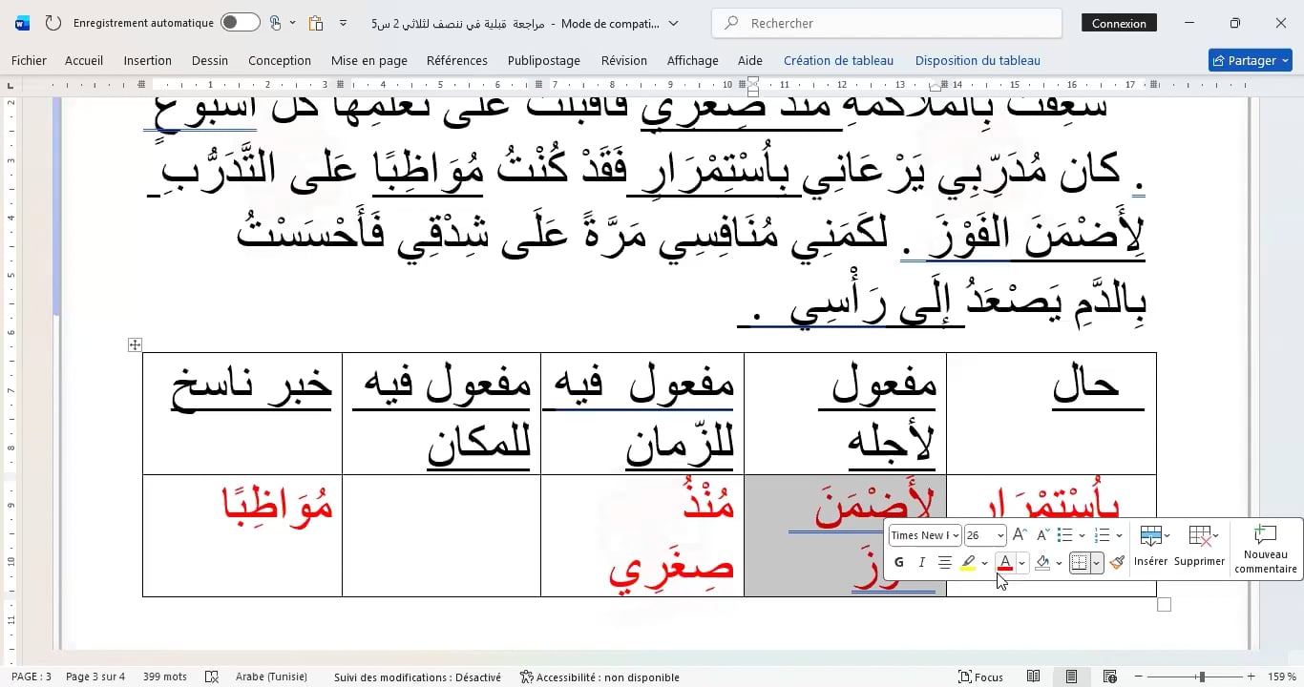Click the bullet list icon

1065,535
